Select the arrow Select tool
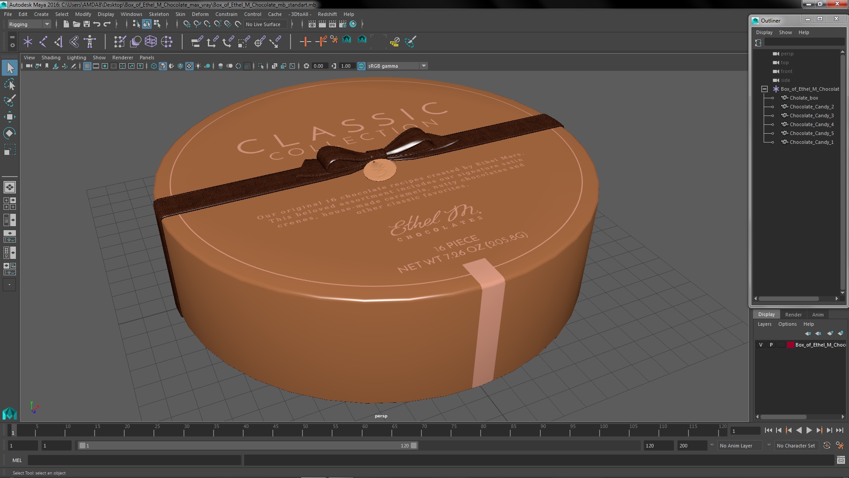Screen dimensions: 849x478 (x=10, y=68)
